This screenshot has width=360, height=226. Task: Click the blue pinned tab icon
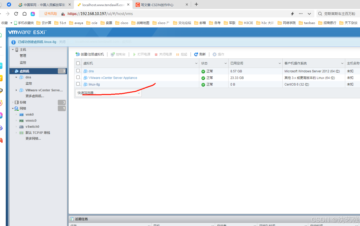(9, 4)
